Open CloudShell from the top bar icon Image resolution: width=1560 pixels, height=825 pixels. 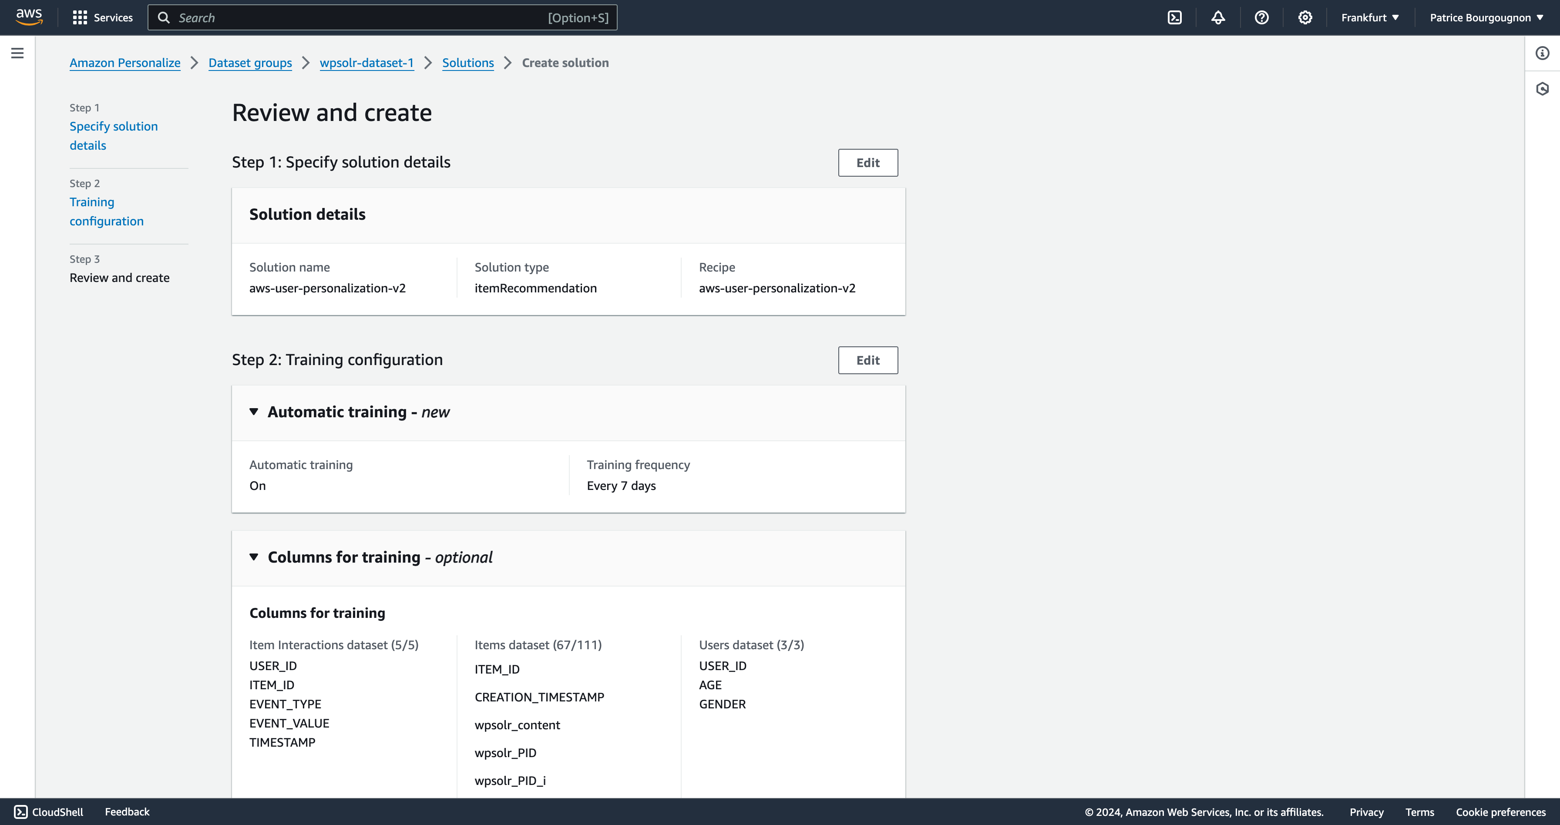(x=1174, y=17)
